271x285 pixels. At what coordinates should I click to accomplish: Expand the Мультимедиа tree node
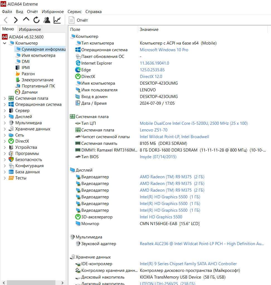pyautogui.click(x=5, y=123)
